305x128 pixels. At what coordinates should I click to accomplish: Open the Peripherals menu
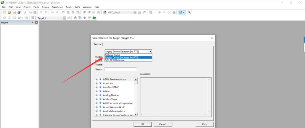tap(57, 7)
